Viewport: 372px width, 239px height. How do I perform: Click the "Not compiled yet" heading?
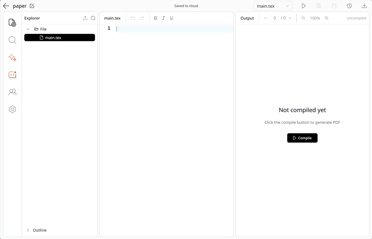[x=302, y=110]
